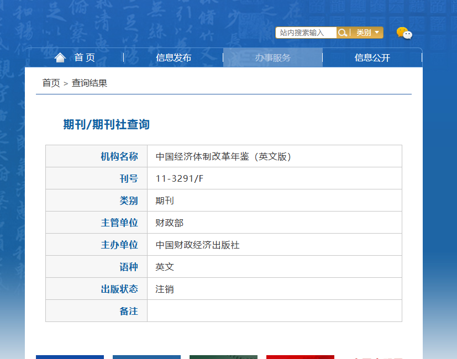Open the red banner thumbnail at bottom
The image size is (457, 359).
click(300, 357)
